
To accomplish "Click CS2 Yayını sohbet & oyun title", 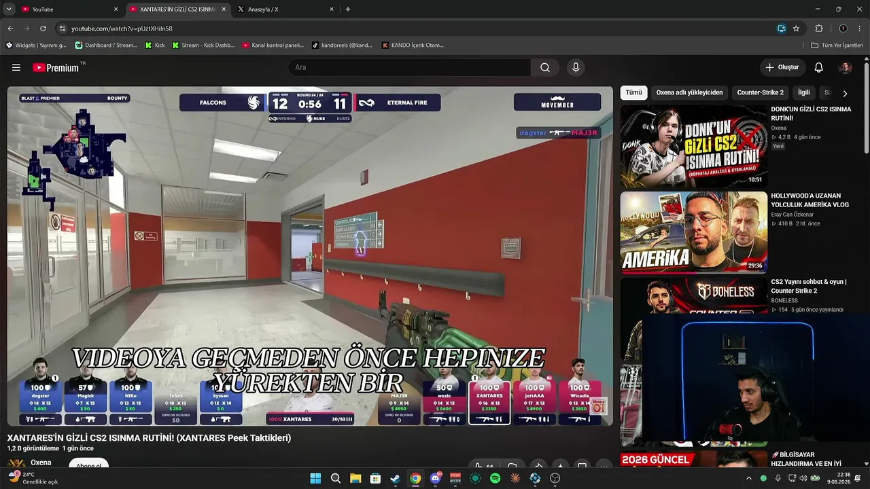I will [x=809, y=286].
